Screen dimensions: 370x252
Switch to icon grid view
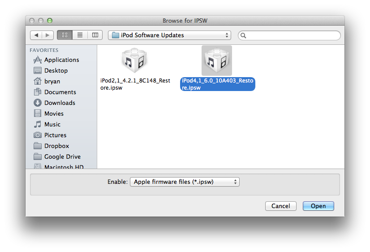tap(65, 35)
